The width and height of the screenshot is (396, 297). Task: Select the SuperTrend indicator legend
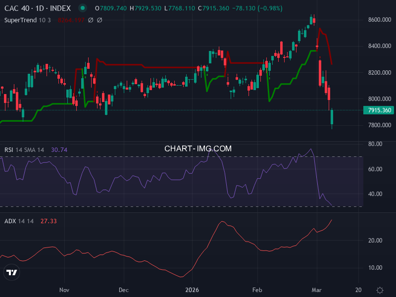(21, 20)
